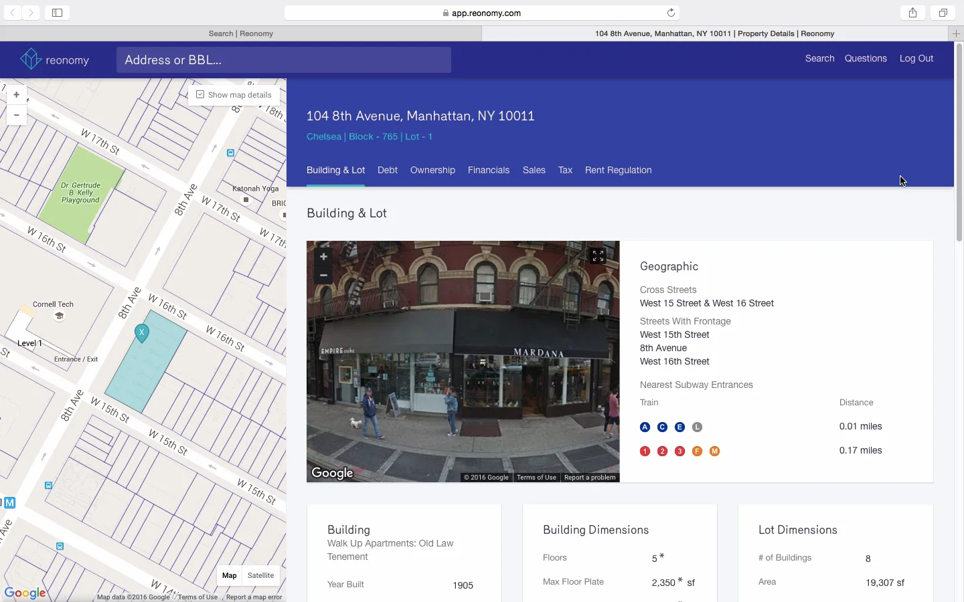Click the blue C train icon
Viewport: 964px width, 602px height.
(x=662, y=427)
